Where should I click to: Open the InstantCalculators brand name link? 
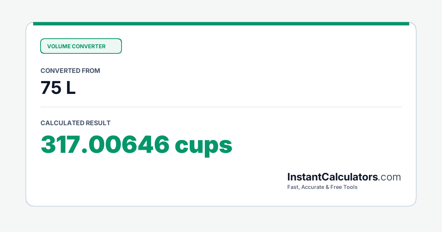pyautogui.click(x=333, y=177)
